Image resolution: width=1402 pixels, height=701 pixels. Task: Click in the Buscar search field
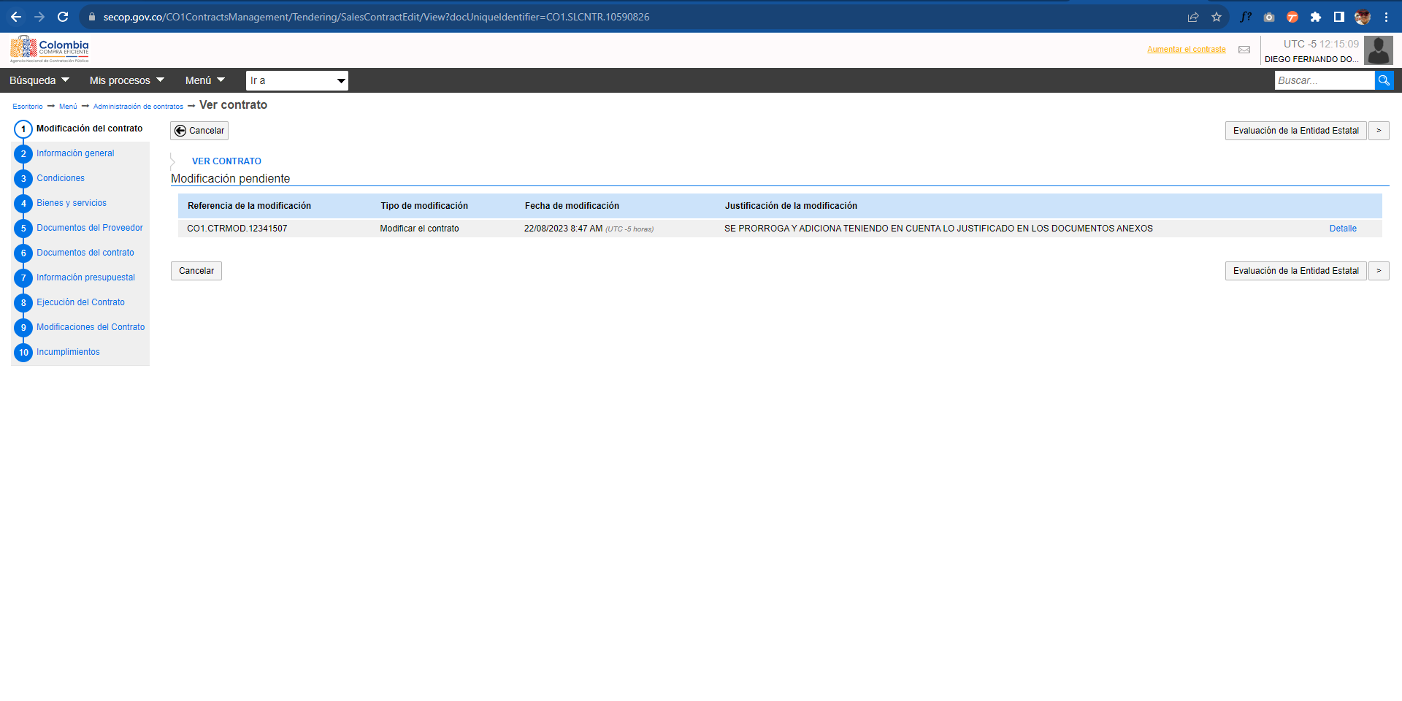tap(1324, 80)
